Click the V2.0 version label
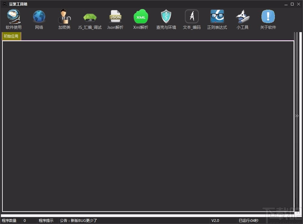 215,221
